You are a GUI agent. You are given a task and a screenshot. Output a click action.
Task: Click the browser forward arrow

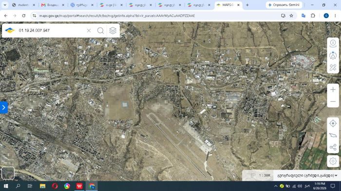15,16
